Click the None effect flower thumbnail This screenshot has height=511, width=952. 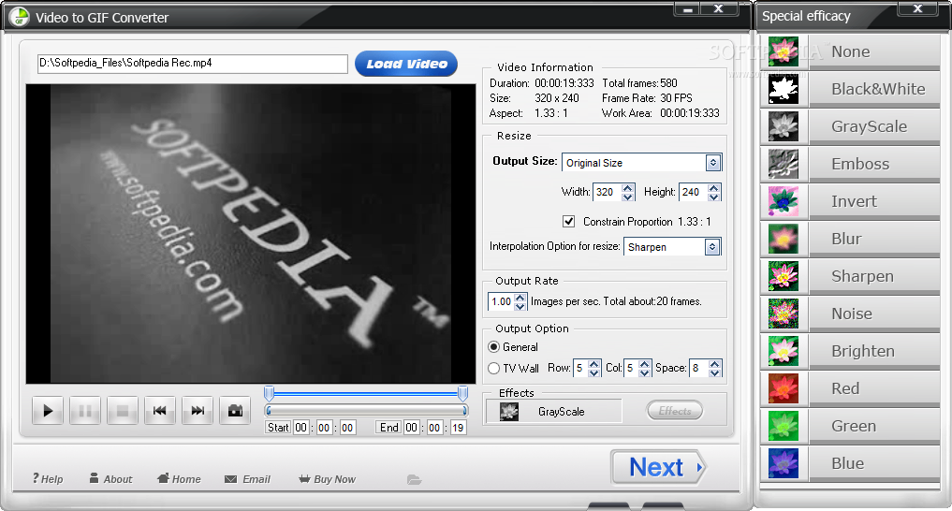784,51
